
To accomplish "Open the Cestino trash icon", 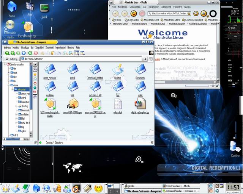I will pyautogui.click(x=235, y=149).
